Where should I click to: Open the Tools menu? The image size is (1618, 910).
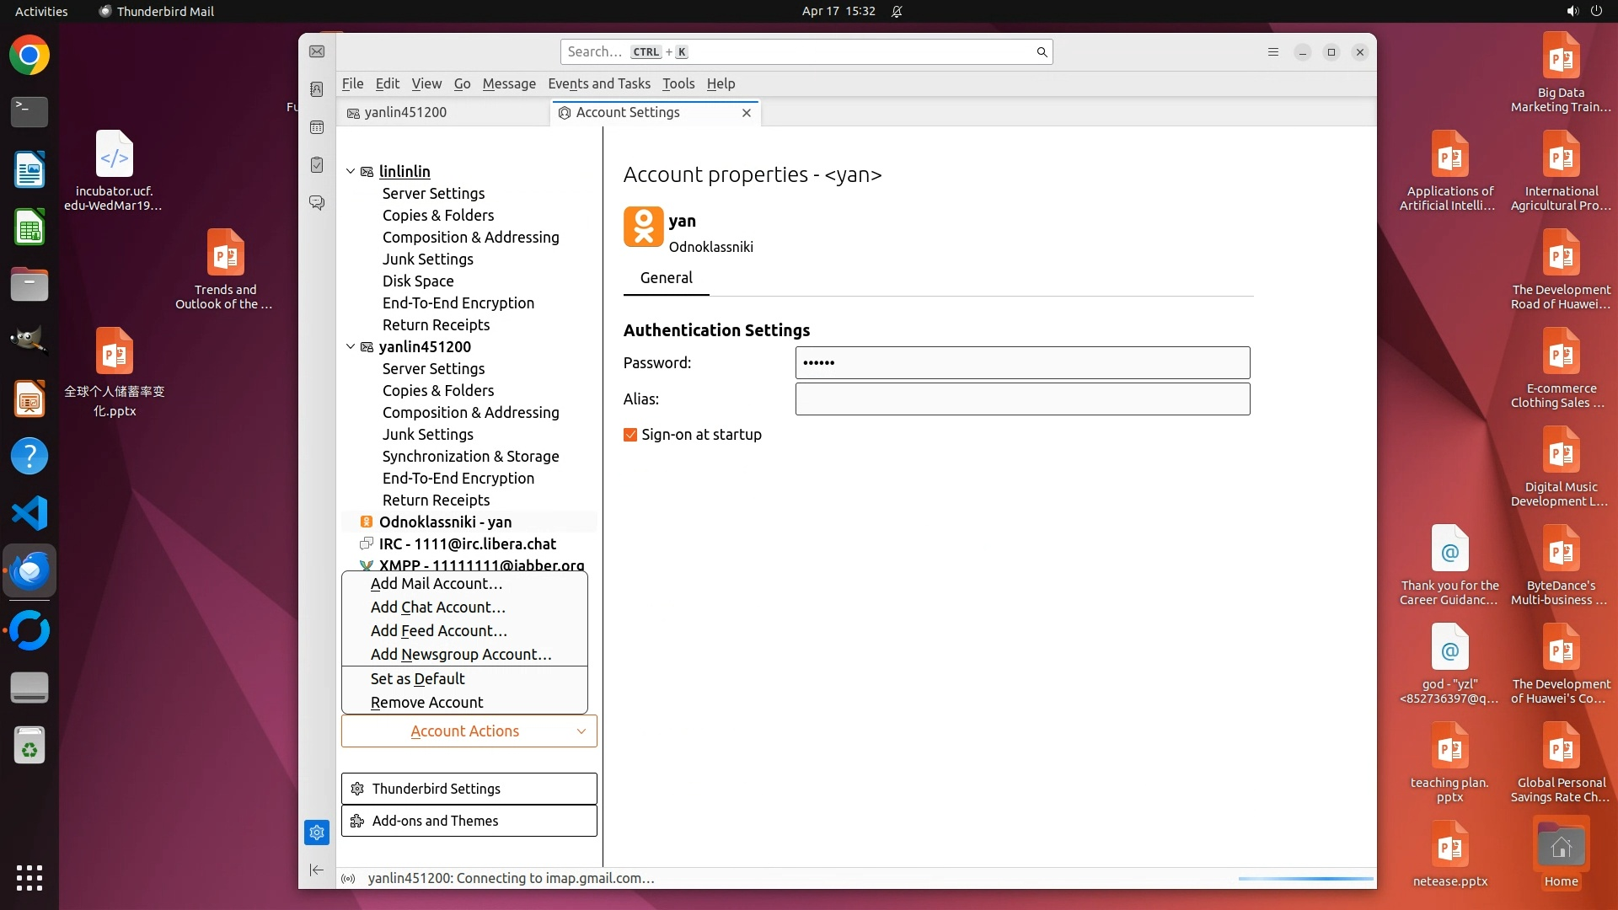click(x=678, y=83)
